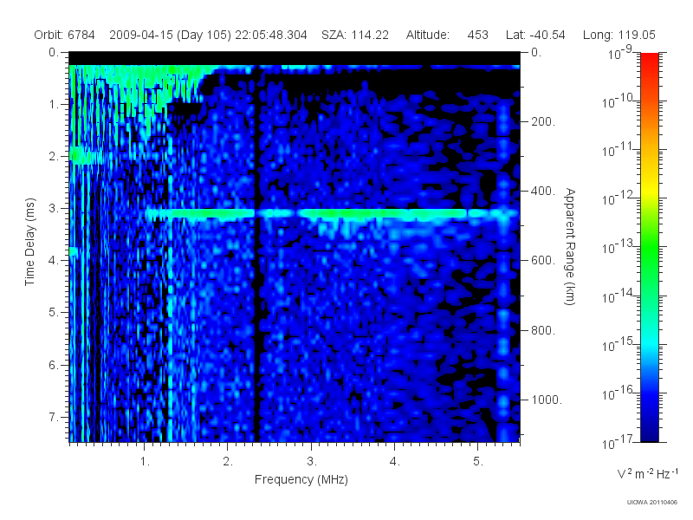
Task: Click the Frequency (MHz) axis title
Action: point(301,479)
